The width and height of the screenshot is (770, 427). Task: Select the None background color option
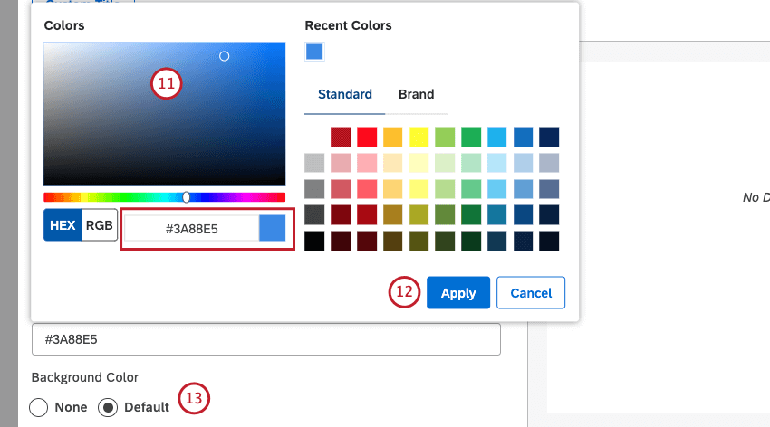click(x=41, y=407)
